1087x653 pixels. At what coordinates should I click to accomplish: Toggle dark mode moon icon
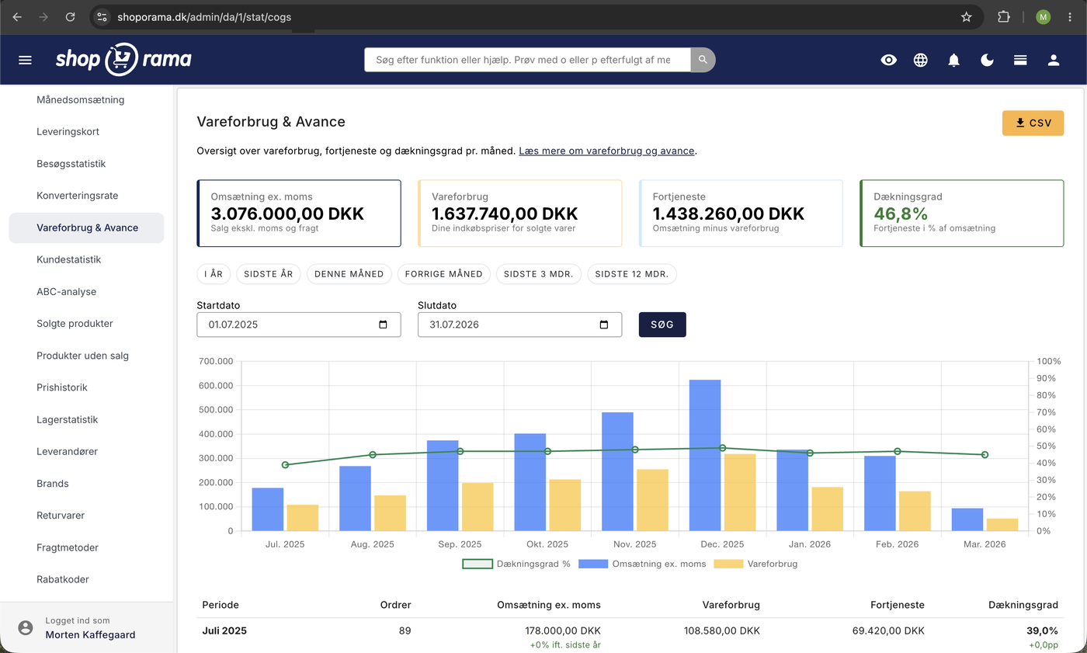coord(988,60)
